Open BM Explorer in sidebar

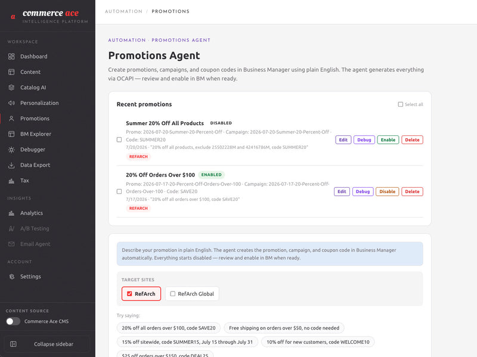tap(36, 134)
